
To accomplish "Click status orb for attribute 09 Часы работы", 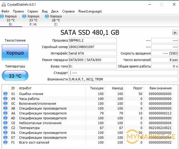I will tap(5, 99).
